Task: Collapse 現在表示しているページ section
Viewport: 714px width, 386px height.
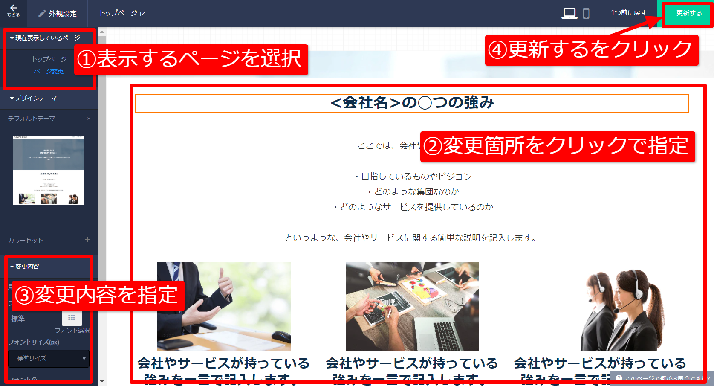Action: (45, 38)
